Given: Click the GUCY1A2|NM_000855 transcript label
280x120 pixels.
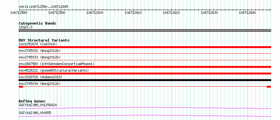Looking at the screenshot, I should tap(35, 113).
